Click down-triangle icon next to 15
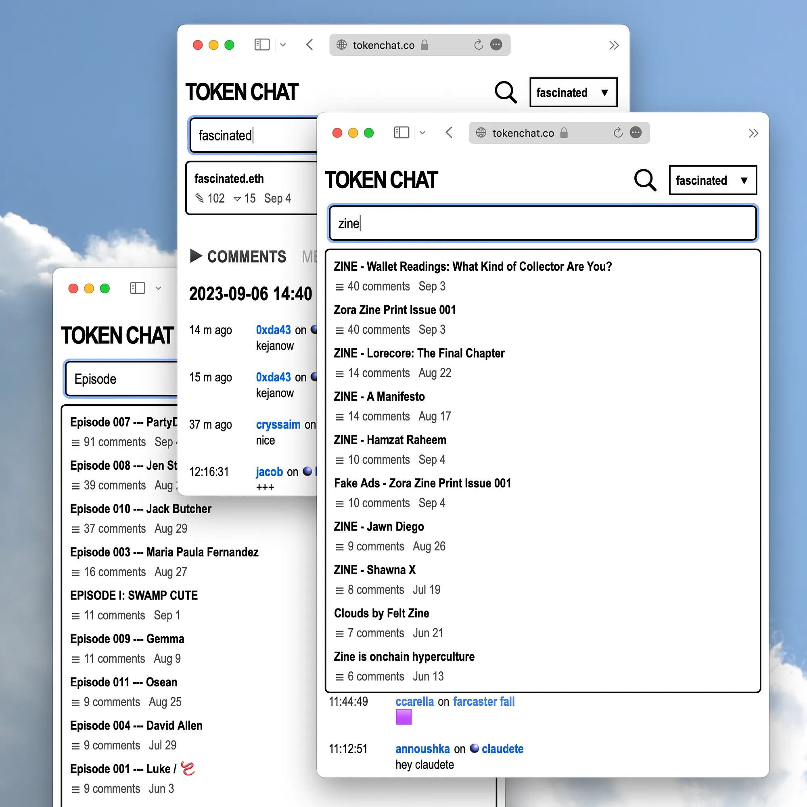 click(237, 199)
